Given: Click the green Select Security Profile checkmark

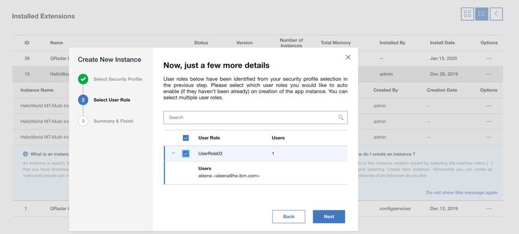Looking at the screenshot, I should tap(83, 79).
